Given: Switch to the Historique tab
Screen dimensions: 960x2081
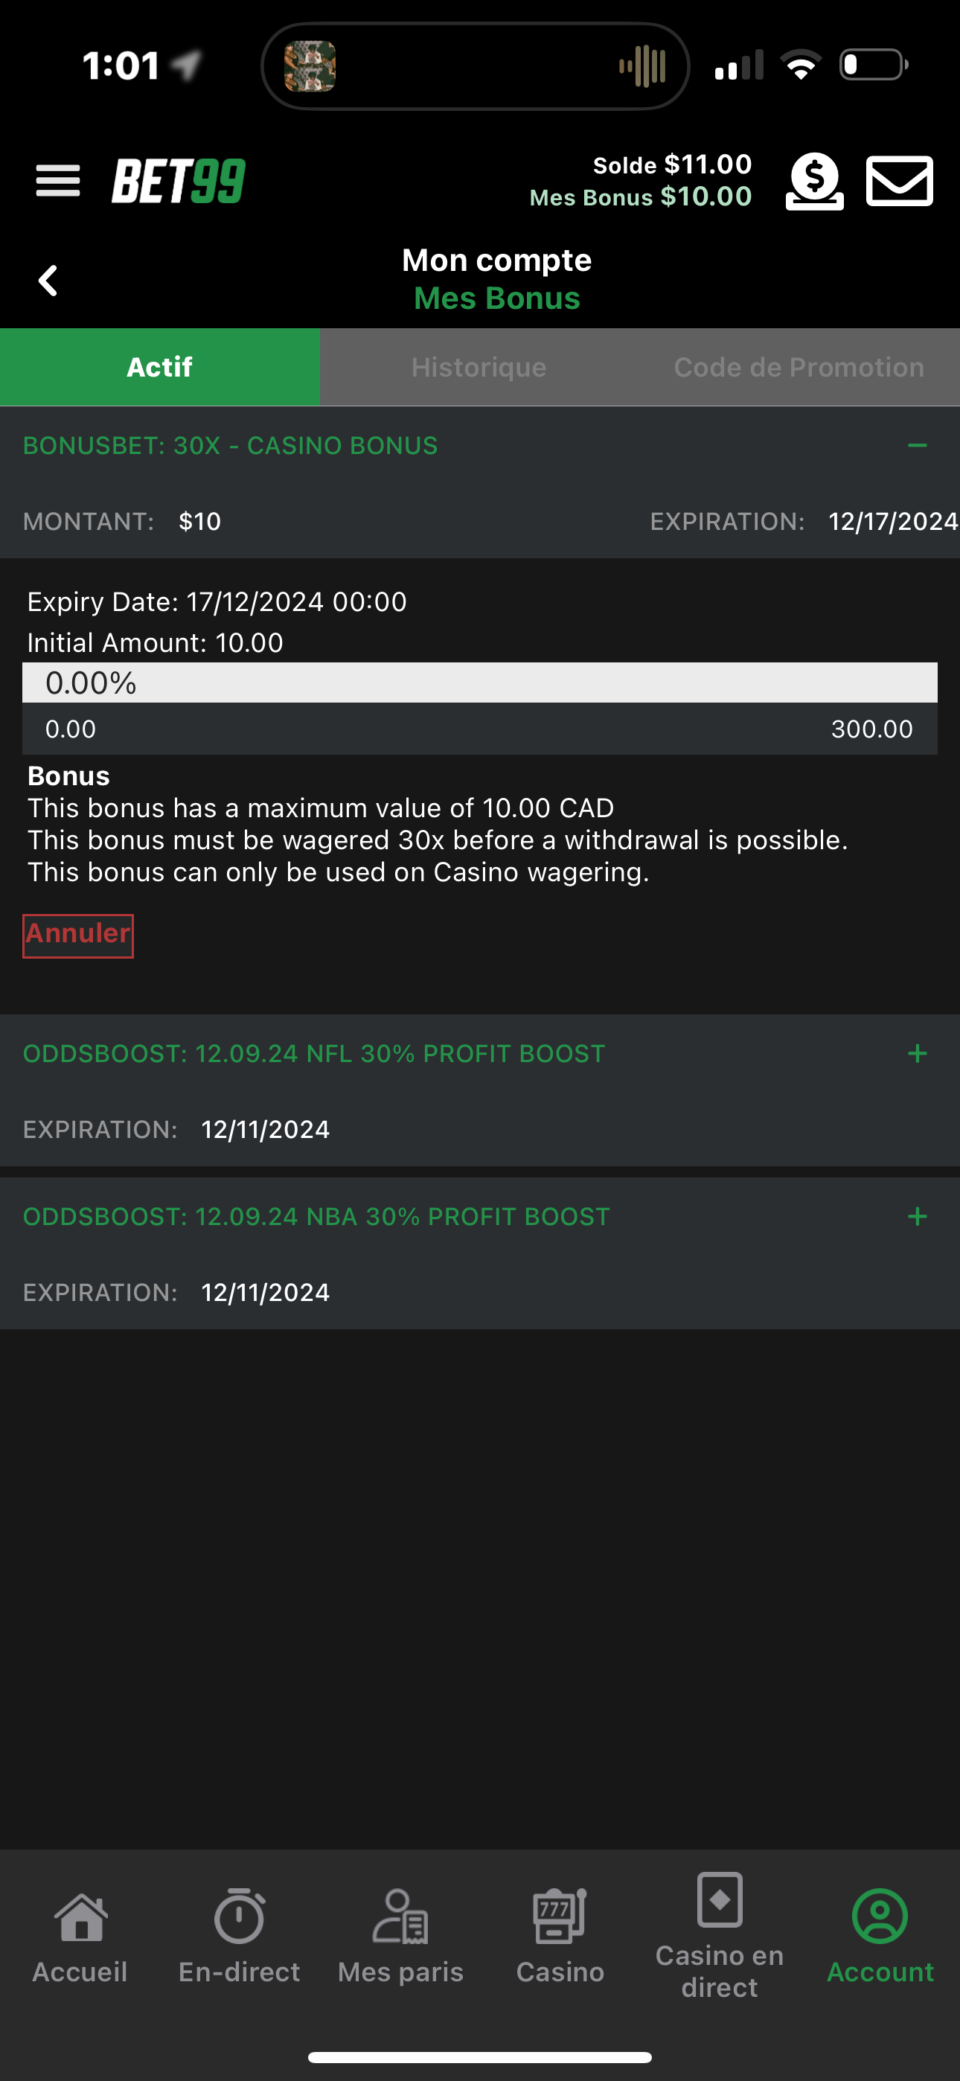Looking at the screenshot, I should (479, 367).
